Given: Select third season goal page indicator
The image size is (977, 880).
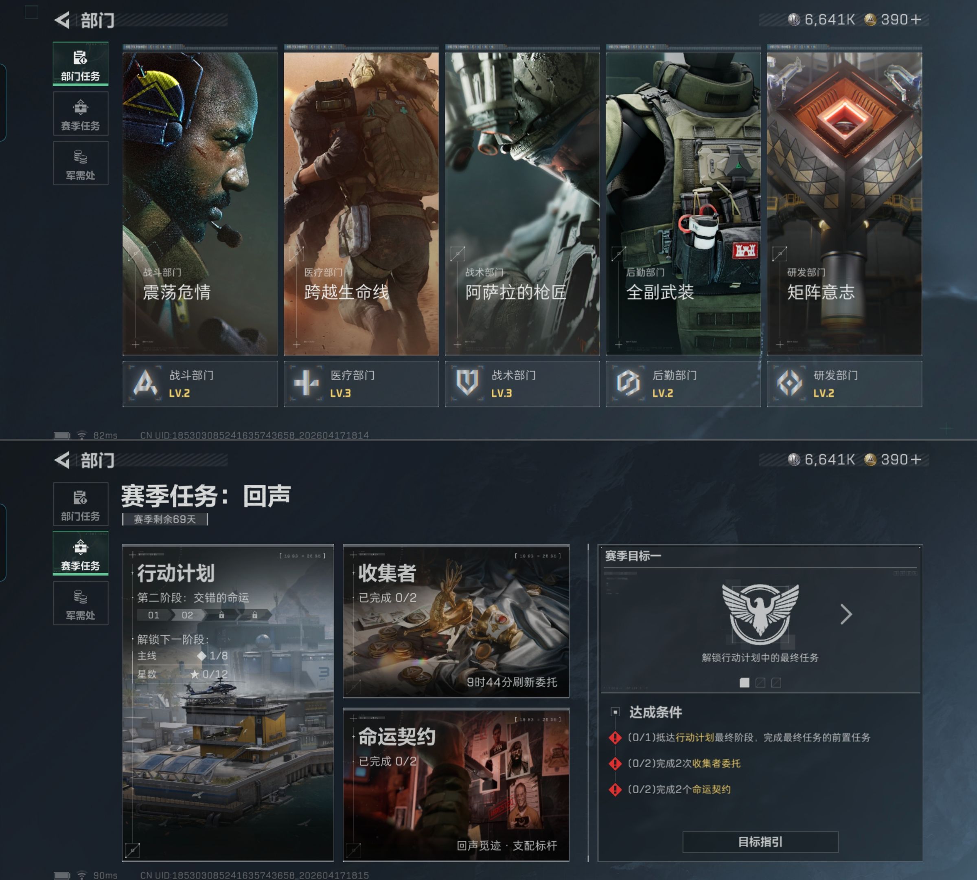Looking at the screenshot, I should [x=776, y=682].
